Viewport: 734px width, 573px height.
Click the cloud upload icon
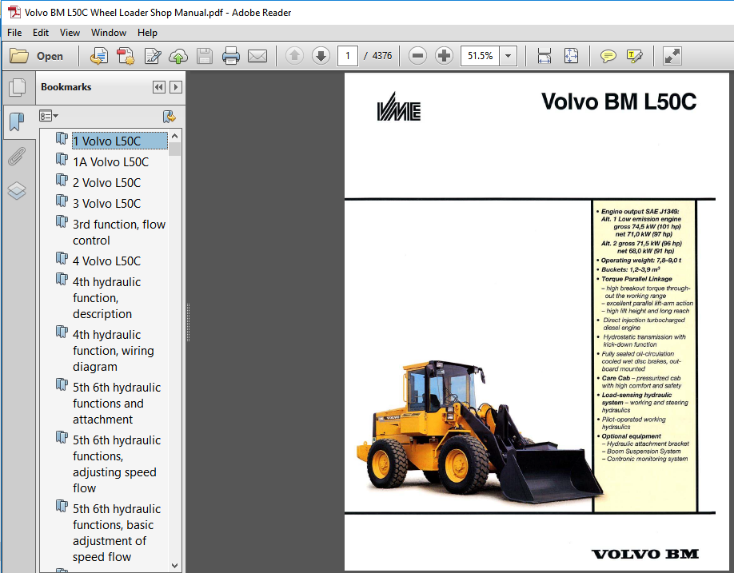click(178, 56)
